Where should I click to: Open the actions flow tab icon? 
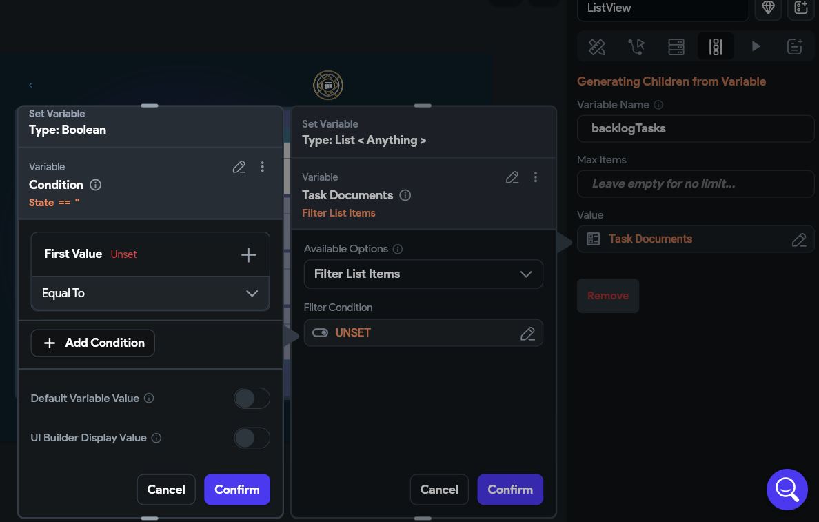636,47
